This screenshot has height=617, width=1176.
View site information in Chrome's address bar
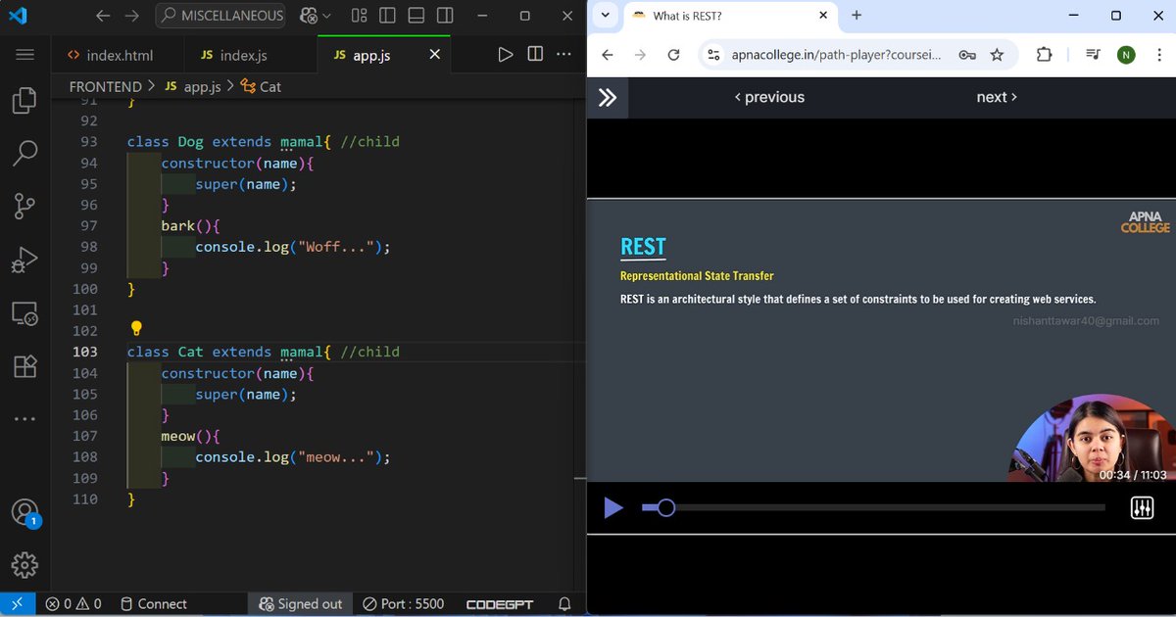(x=713, y=55)
